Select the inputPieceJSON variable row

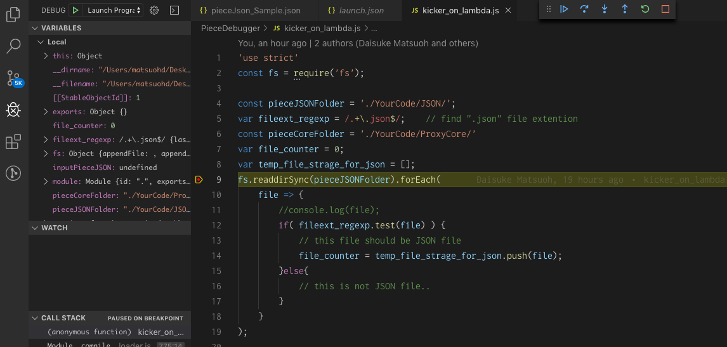click(109, 167)
